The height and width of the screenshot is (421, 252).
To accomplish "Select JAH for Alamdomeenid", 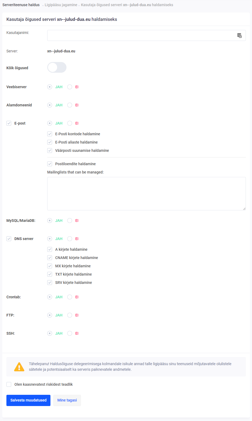I will (x=50, y=105).
